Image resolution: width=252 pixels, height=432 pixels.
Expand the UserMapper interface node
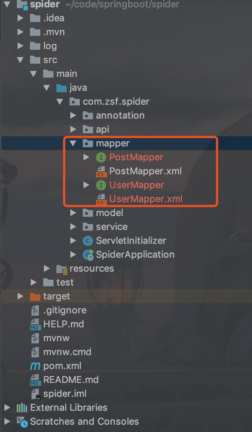click(86, 185)
